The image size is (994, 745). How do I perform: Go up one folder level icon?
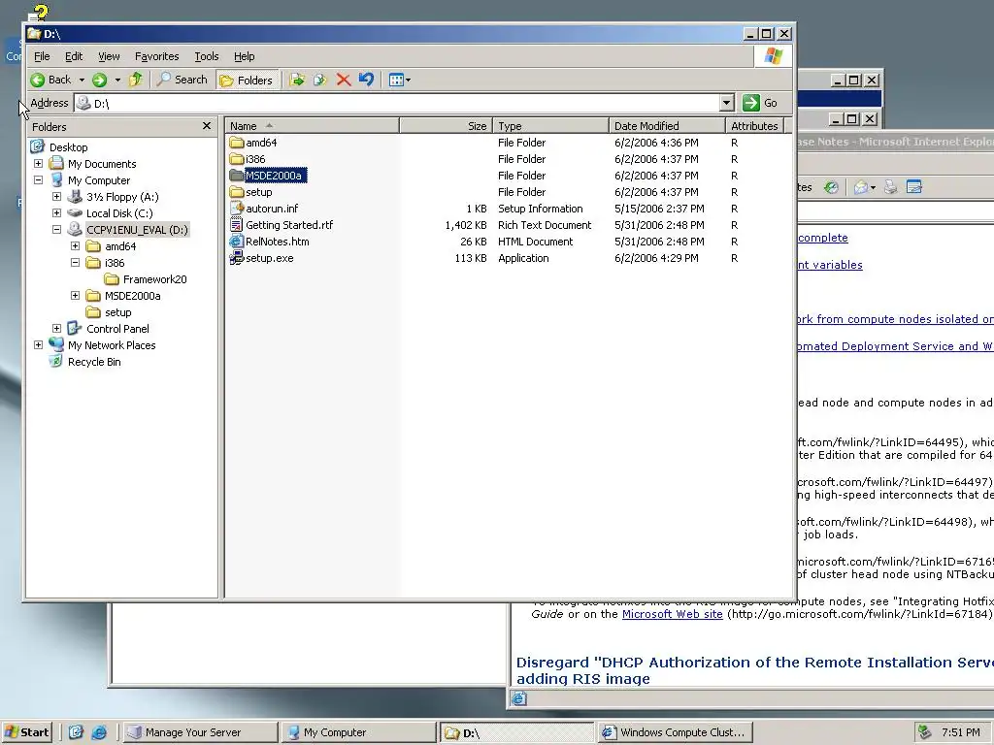(136, 80)
